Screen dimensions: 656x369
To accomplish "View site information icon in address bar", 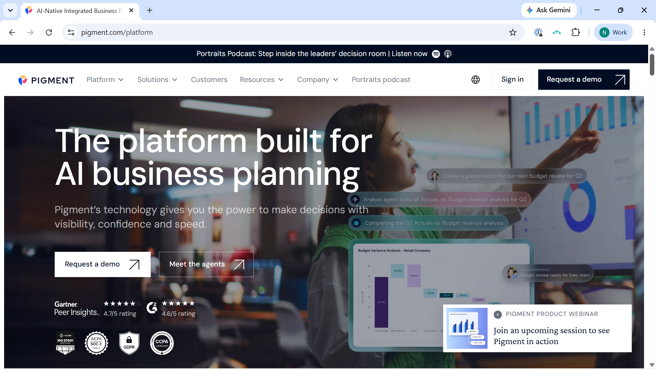I will 71,32.
